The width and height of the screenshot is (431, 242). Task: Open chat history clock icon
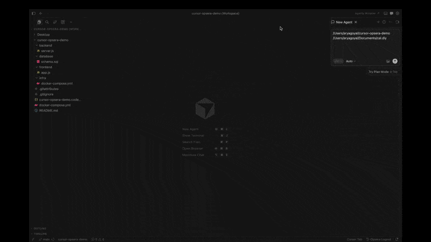pos(384,22)
